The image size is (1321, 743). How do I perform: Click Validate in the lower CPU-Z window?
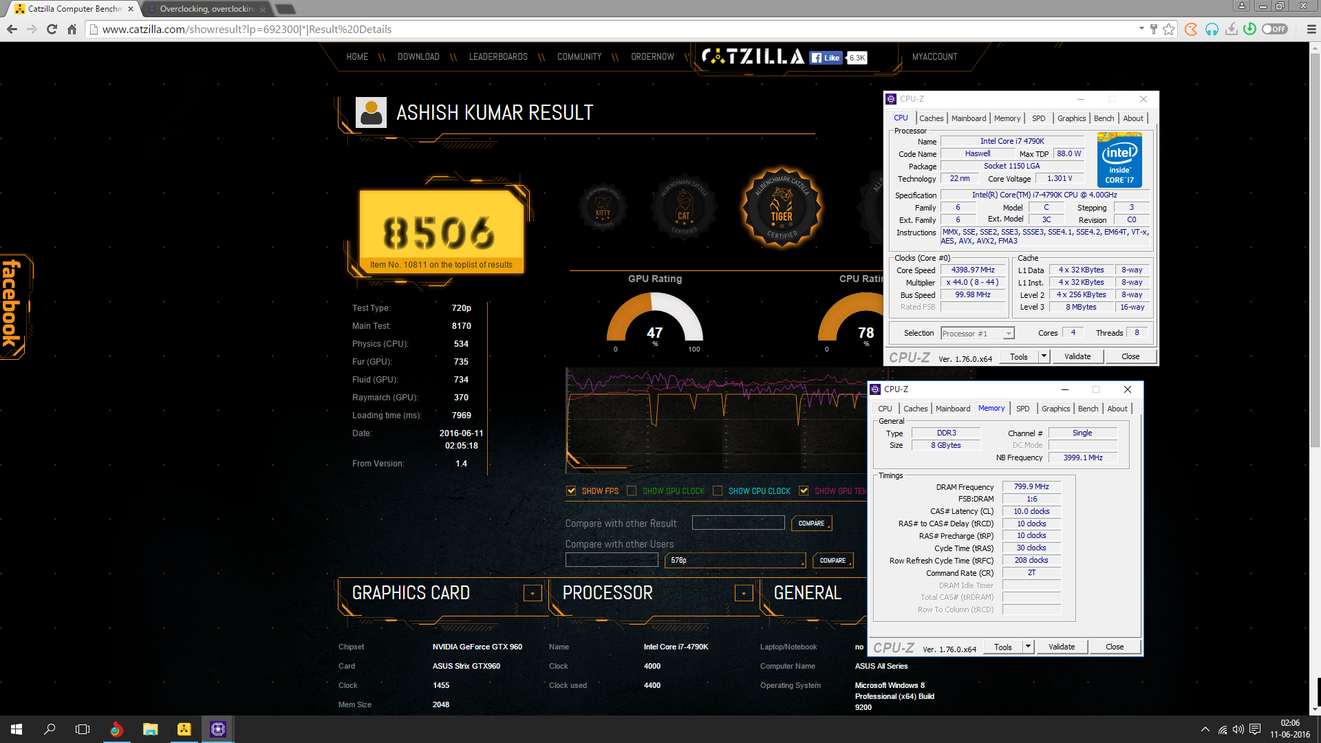click(x=1062, y=647)
